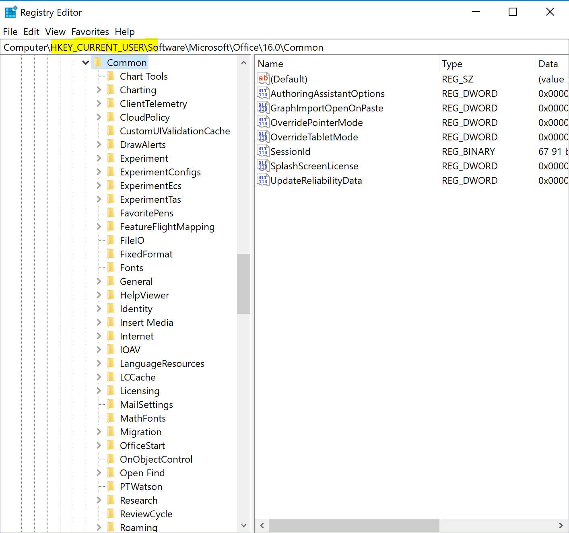
Task: Open the Help menu
Action: pyautogui.click(x=125, y=32)
